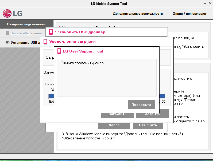Click the Проверьте button in error dialog
This screenshot has height=161, width=213.
click(141, 104)
